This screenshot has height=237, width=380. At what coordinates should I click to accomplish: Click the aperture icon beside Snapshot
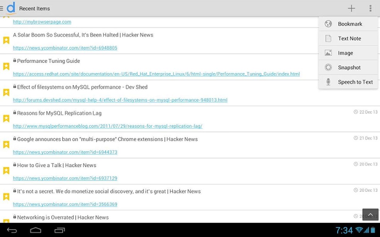click(328, 68)
